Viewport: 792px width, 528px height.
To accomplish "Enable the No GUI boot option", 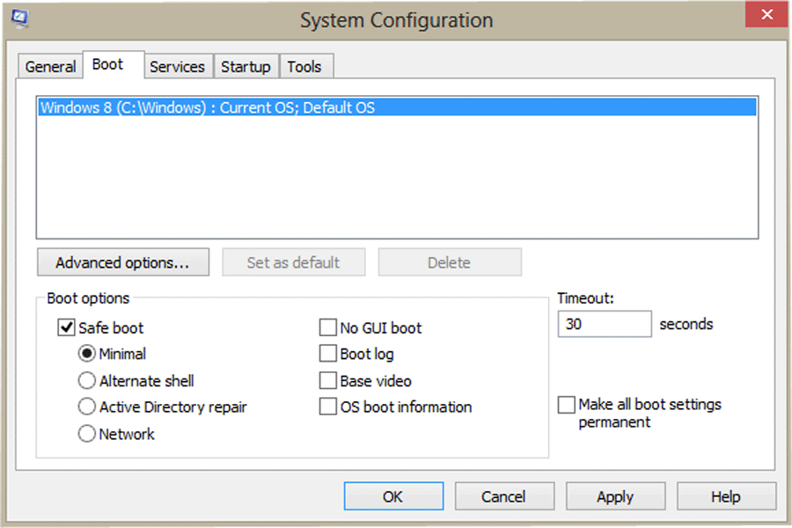I will click(x=326, y=327).
